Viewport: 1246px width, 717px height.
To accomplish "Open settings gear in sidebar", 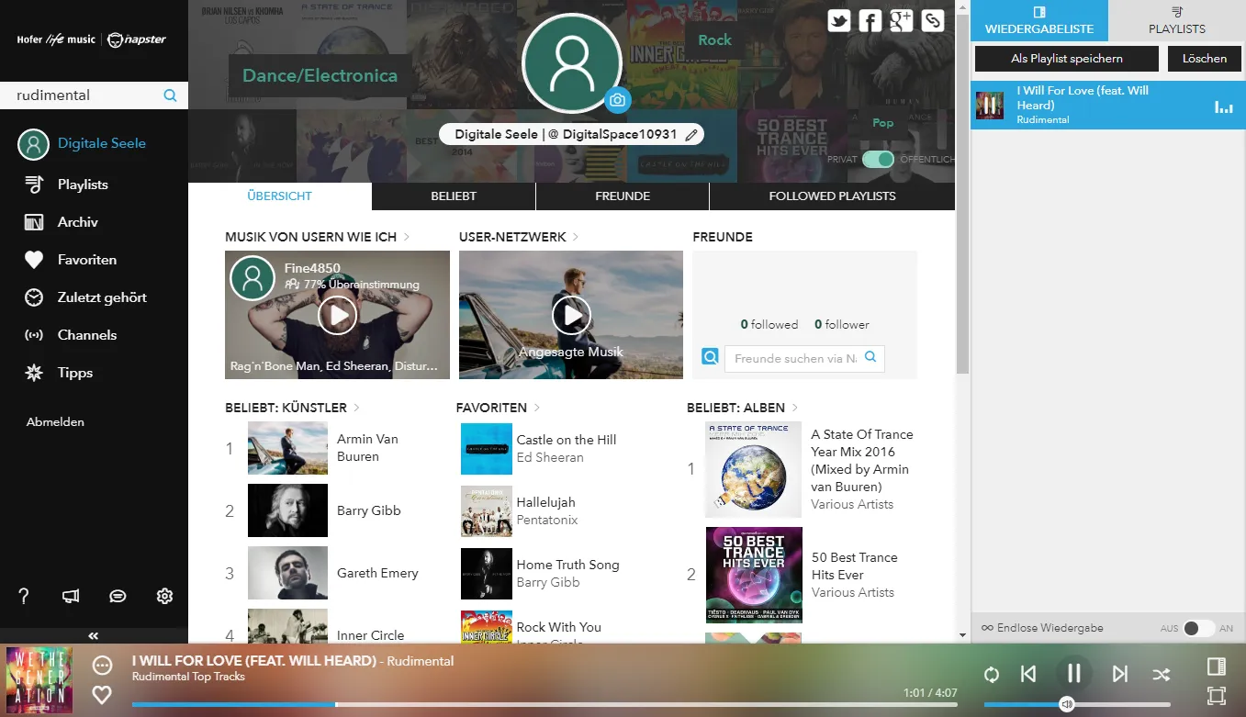I will 164,596.
